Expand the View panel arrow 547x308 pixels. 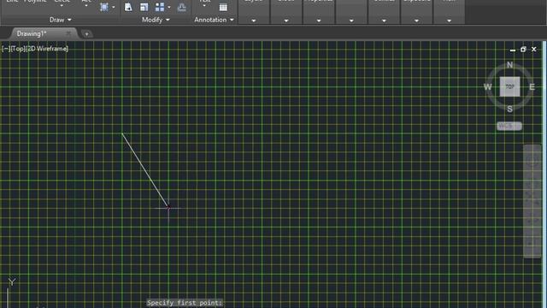click(x=449, y=21)
